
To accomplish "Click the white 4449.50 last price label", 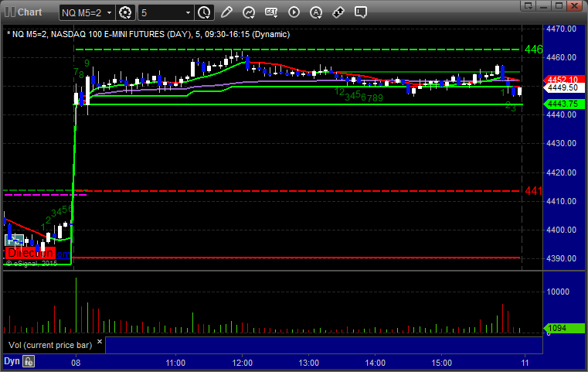I will (x=563, y=88).
